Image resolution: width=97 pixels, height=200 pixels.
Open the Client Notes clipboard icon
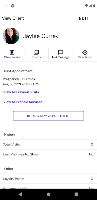click(x=12, y=52)
